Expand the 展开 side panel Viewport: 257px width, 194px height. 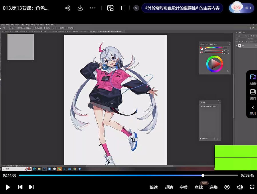[252, 110]
